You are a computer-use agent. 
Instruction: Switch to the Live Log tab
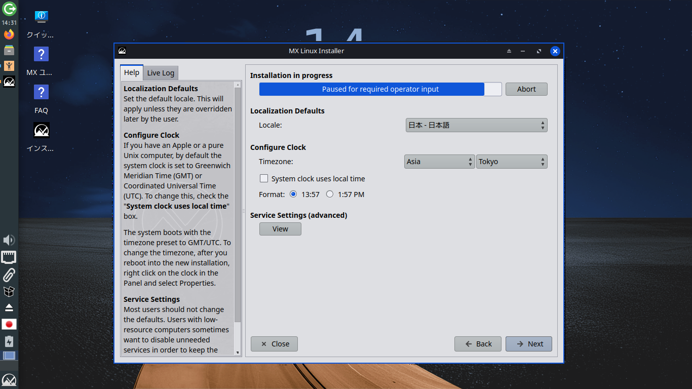161,73
